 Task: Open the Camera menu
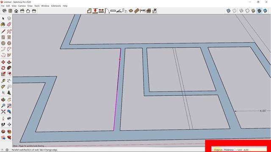coord(22,6)
